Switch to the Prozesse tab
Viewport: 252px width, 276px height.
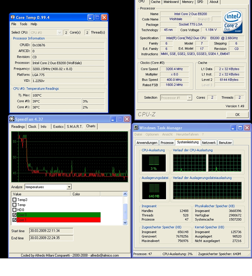click(x=167, y=143)
